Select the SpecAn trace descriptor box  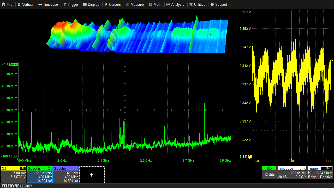click(x=40, y=175)
